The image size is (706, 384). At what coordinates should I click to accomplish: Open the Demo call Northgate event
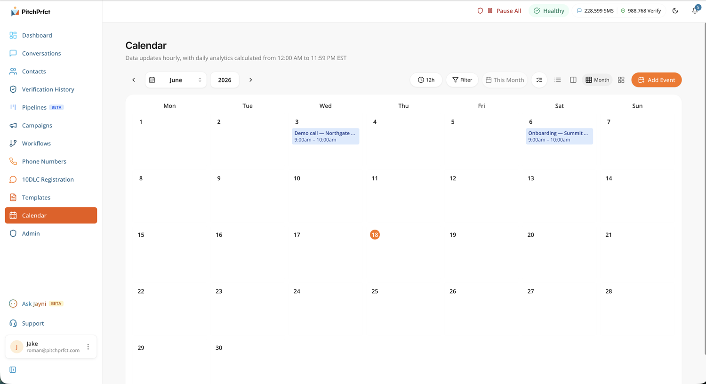pos(326,136)
